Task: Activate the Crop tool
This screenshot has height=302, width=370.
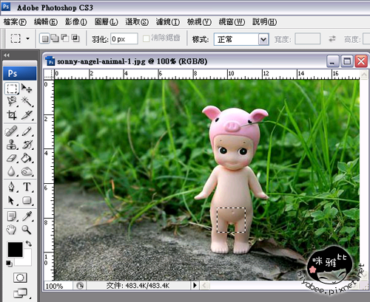Action: (x=12, y=114)
